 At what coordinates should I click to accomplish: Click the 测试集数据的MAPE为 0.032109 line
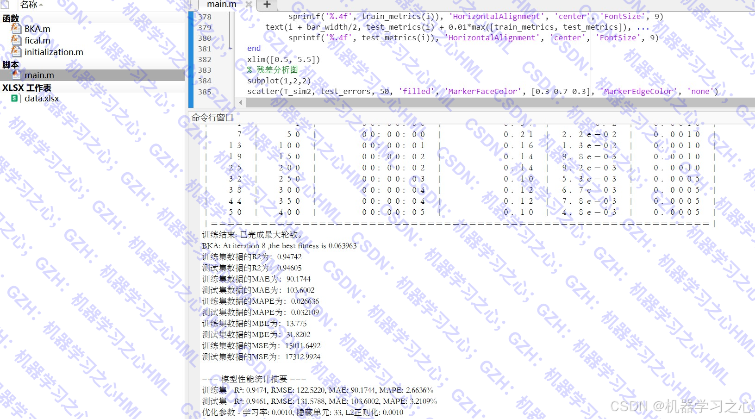pyautogui.click(x=261, y=312)
